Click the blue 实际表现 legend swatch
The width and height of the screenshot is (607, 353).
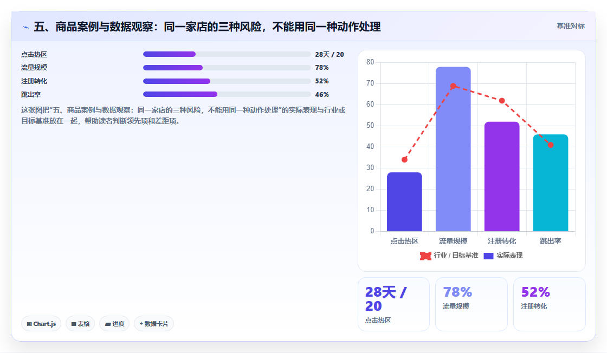(x=488, y=256)
